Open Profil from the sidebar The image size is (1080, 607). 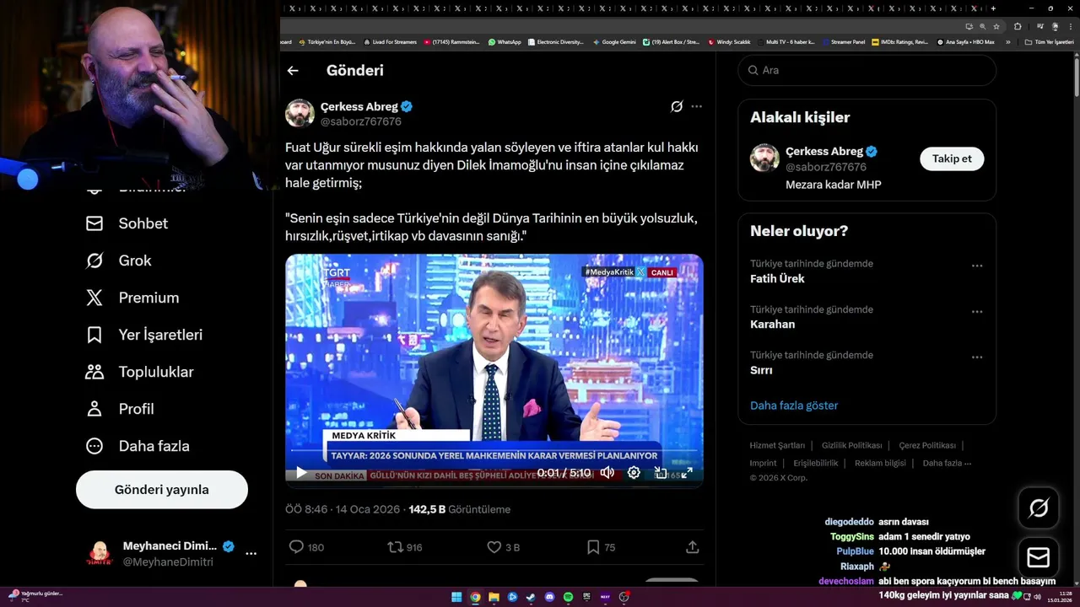coord(120,409)
